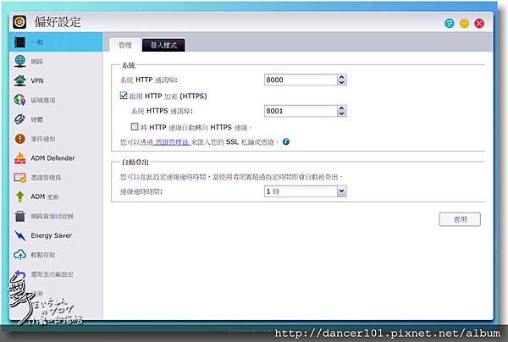Minimize the 偏好設定 window with yellow button
This screenshot has width=508, height=342.
point(464,24)
